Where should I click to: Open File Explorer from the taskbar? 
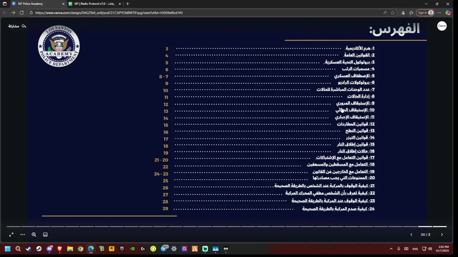[70, 249]
